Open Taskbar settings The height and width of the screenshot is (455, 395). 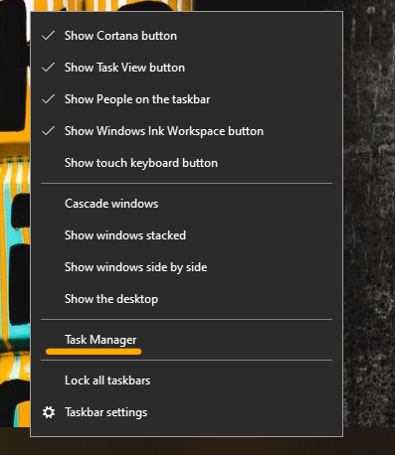(x=186, y=412)
